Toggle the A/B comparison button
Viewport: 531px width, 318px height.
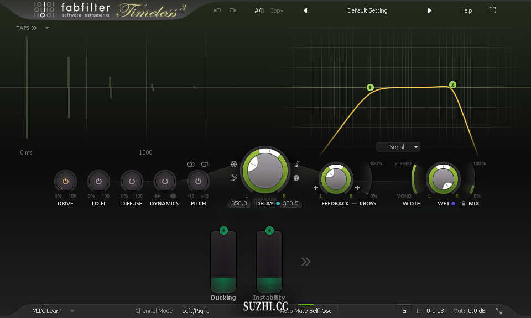click(x=259, y=10)
